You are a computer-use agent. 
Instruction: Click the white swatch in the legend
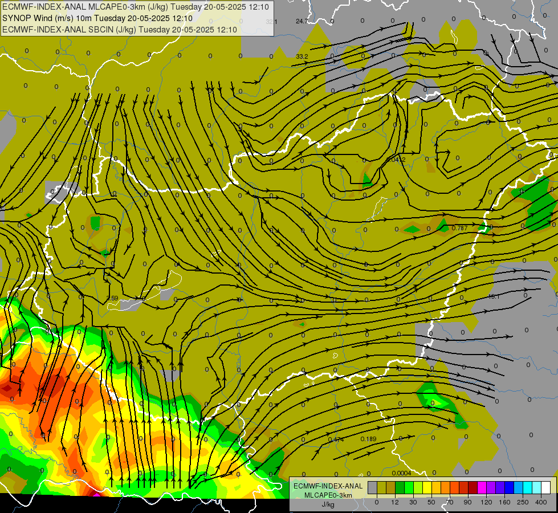tap(546, 488)
